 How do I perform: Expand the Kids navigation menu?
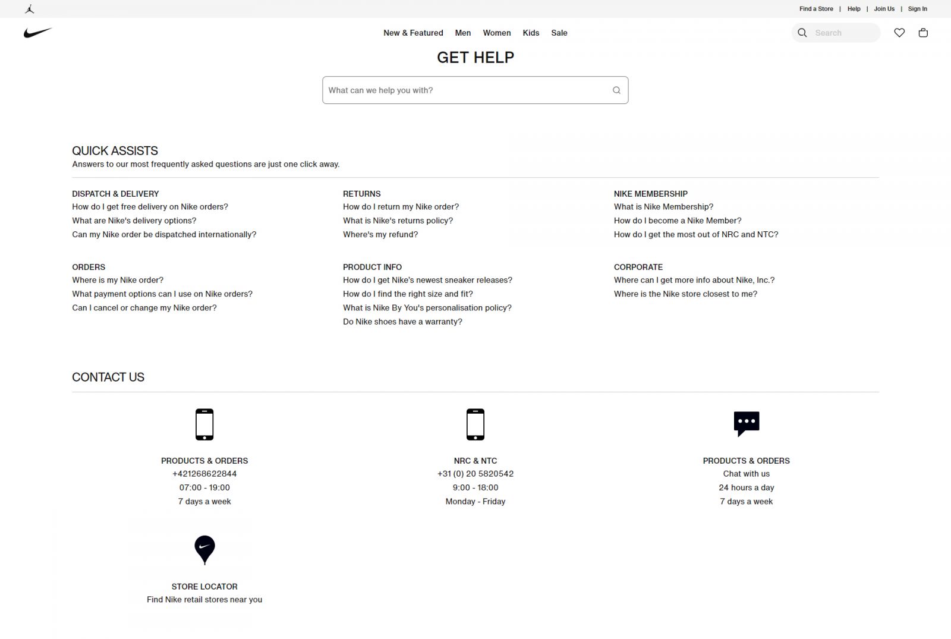[x=531, y=33]
